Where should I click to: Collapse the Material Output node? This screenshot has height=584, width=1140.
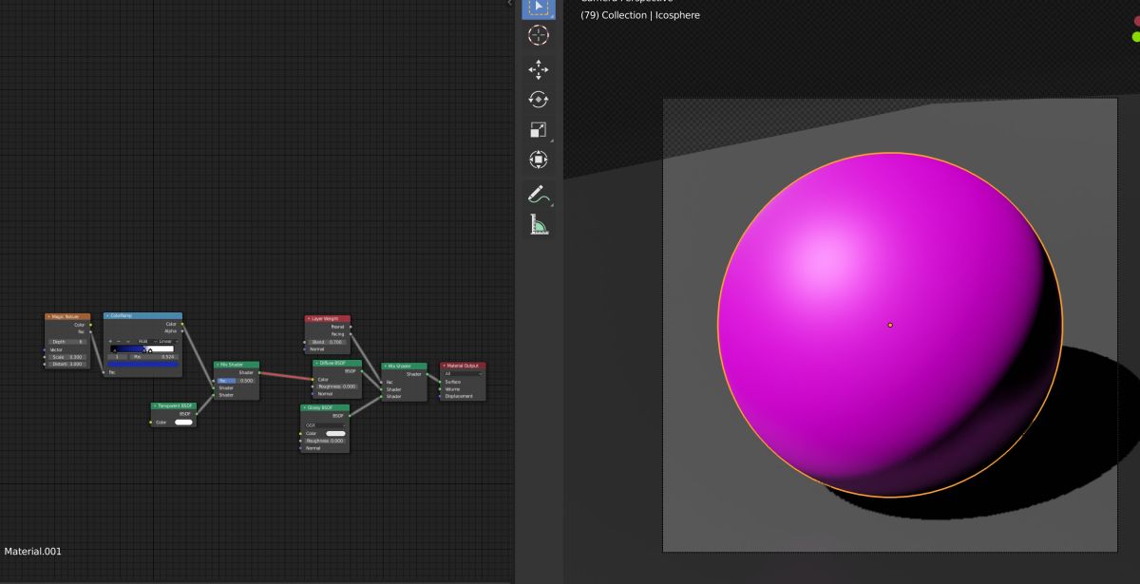click(444, 366)
